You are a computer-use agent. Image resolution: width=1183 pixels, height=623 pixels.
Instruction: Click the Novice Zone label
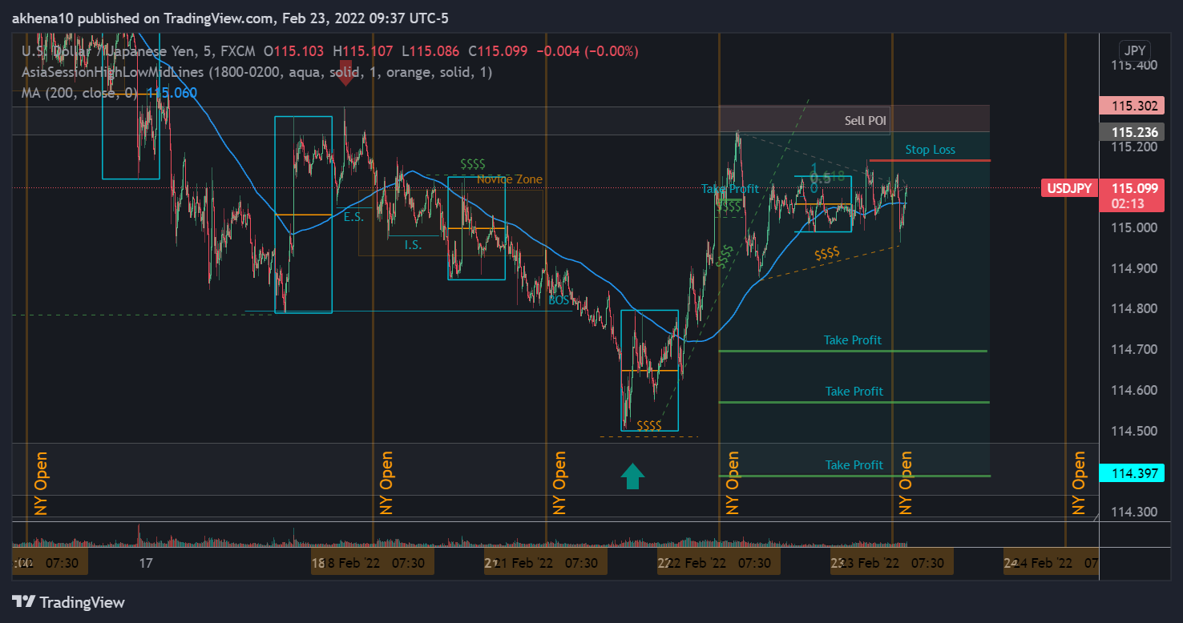510,179
